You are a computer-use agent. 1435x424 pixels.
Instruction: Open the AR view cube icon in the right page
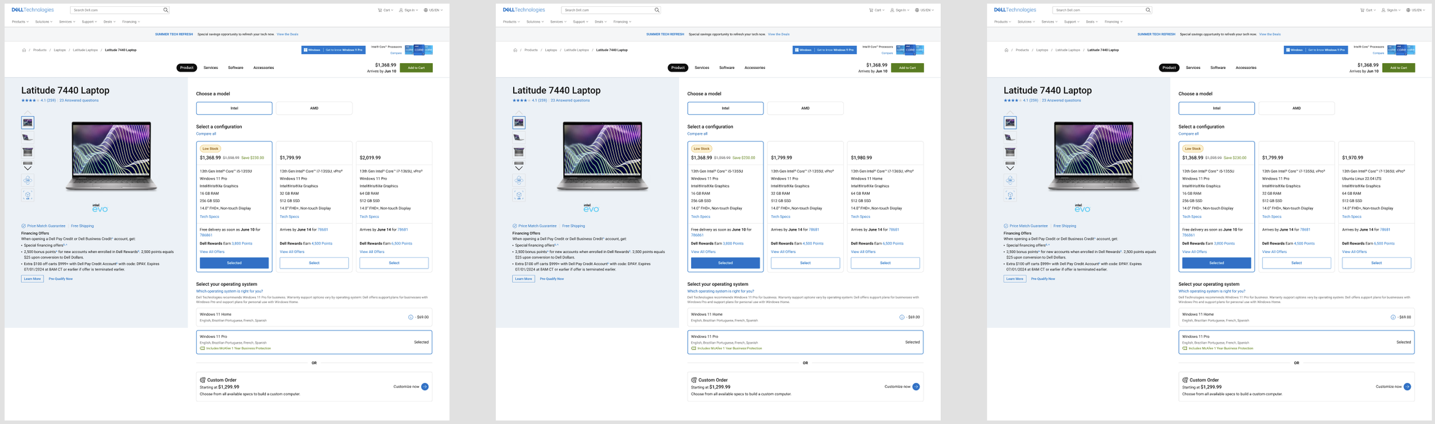(x=1010, y=195)
